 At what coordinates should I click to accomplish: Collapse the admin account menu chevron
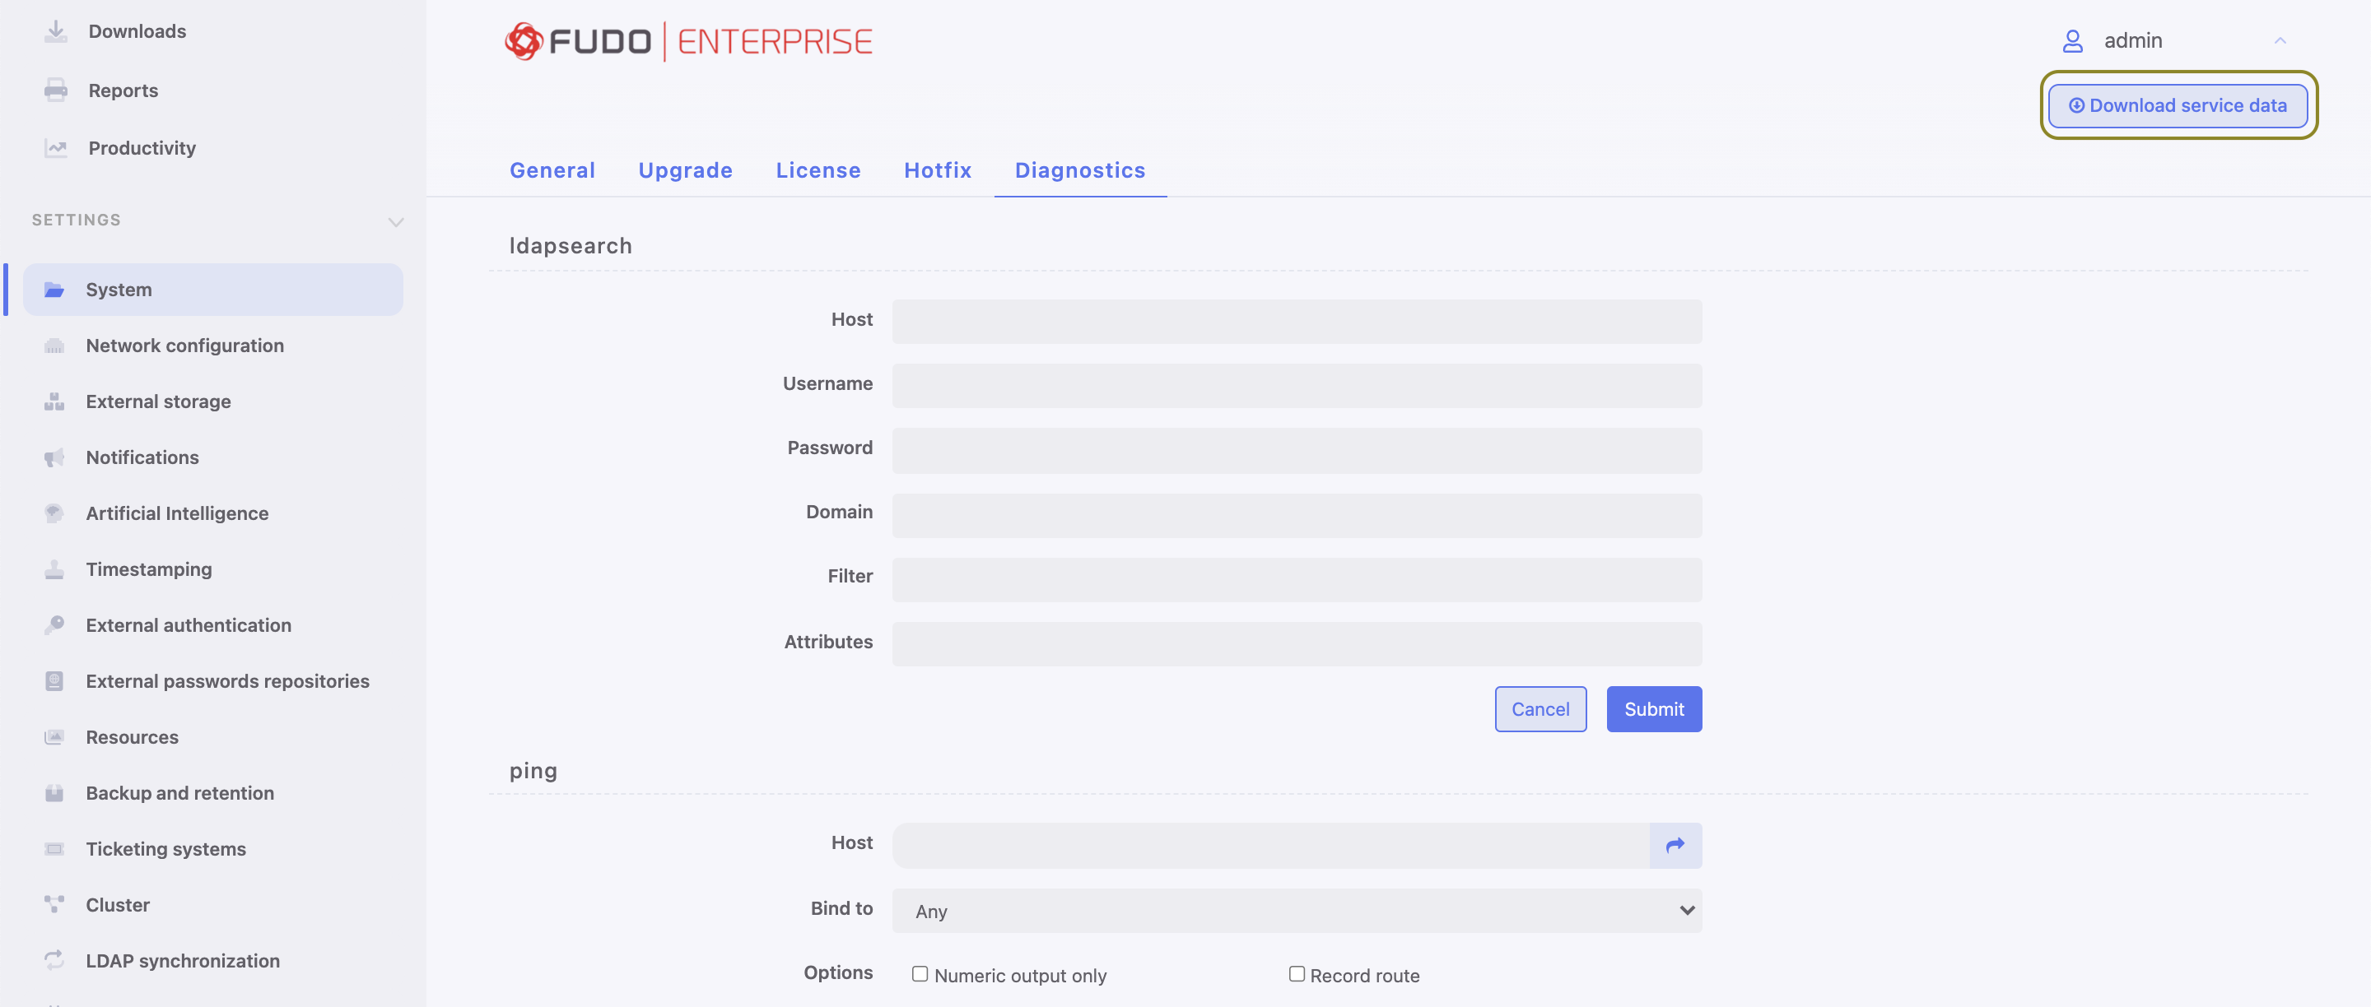coord(2282,40)
